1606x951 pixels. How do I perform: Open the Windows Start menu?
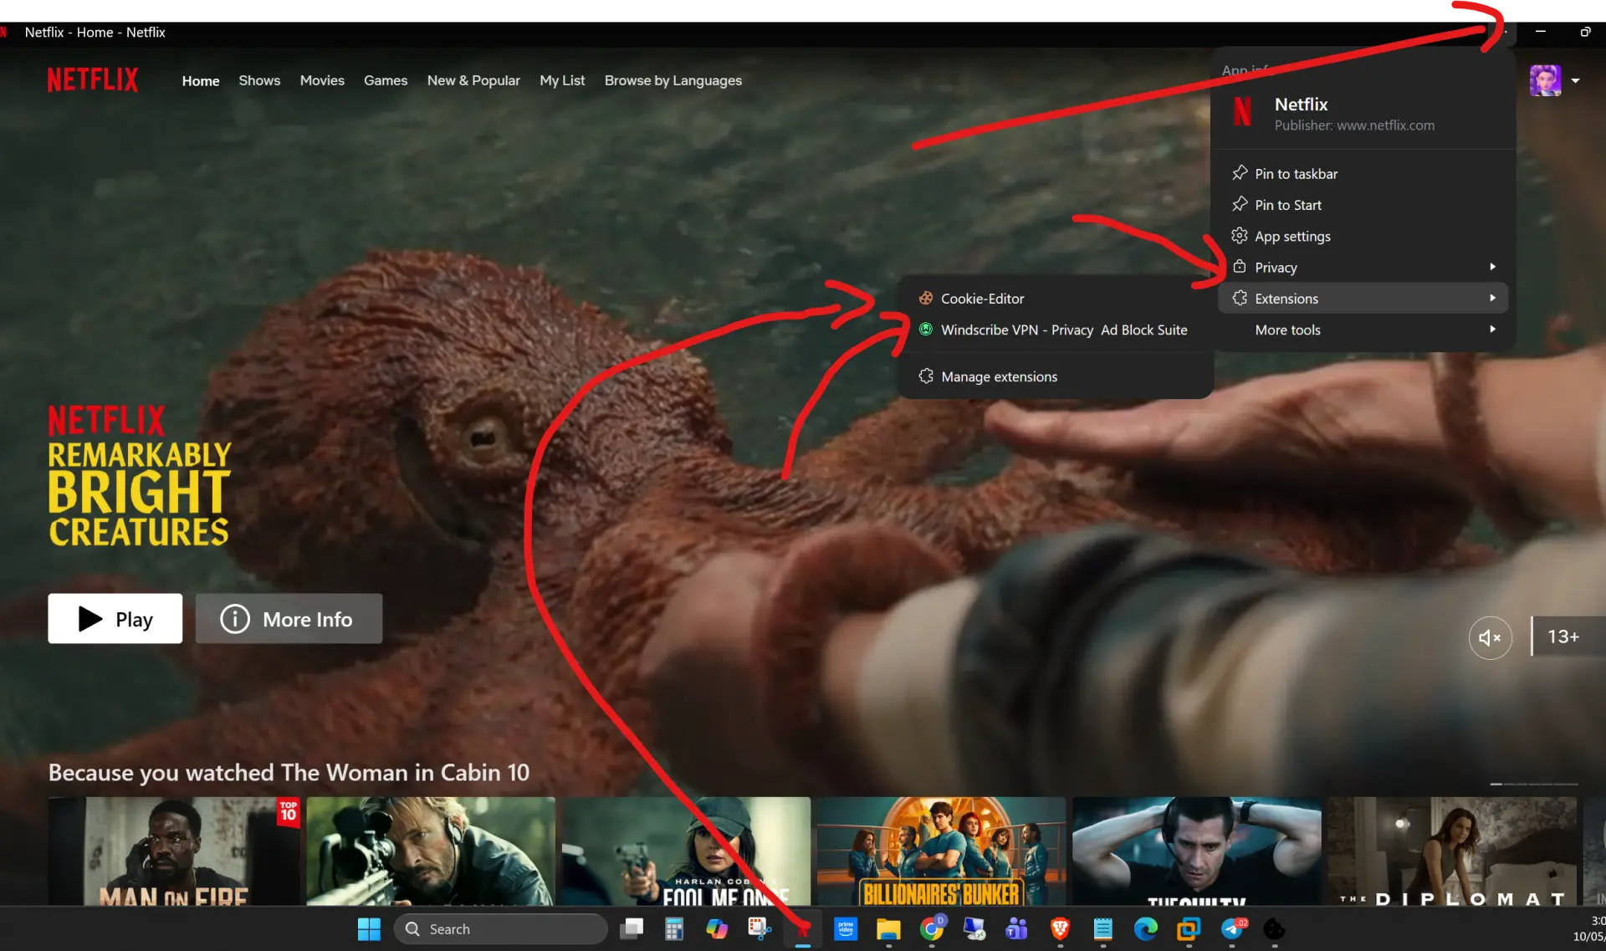coord(369,929)
